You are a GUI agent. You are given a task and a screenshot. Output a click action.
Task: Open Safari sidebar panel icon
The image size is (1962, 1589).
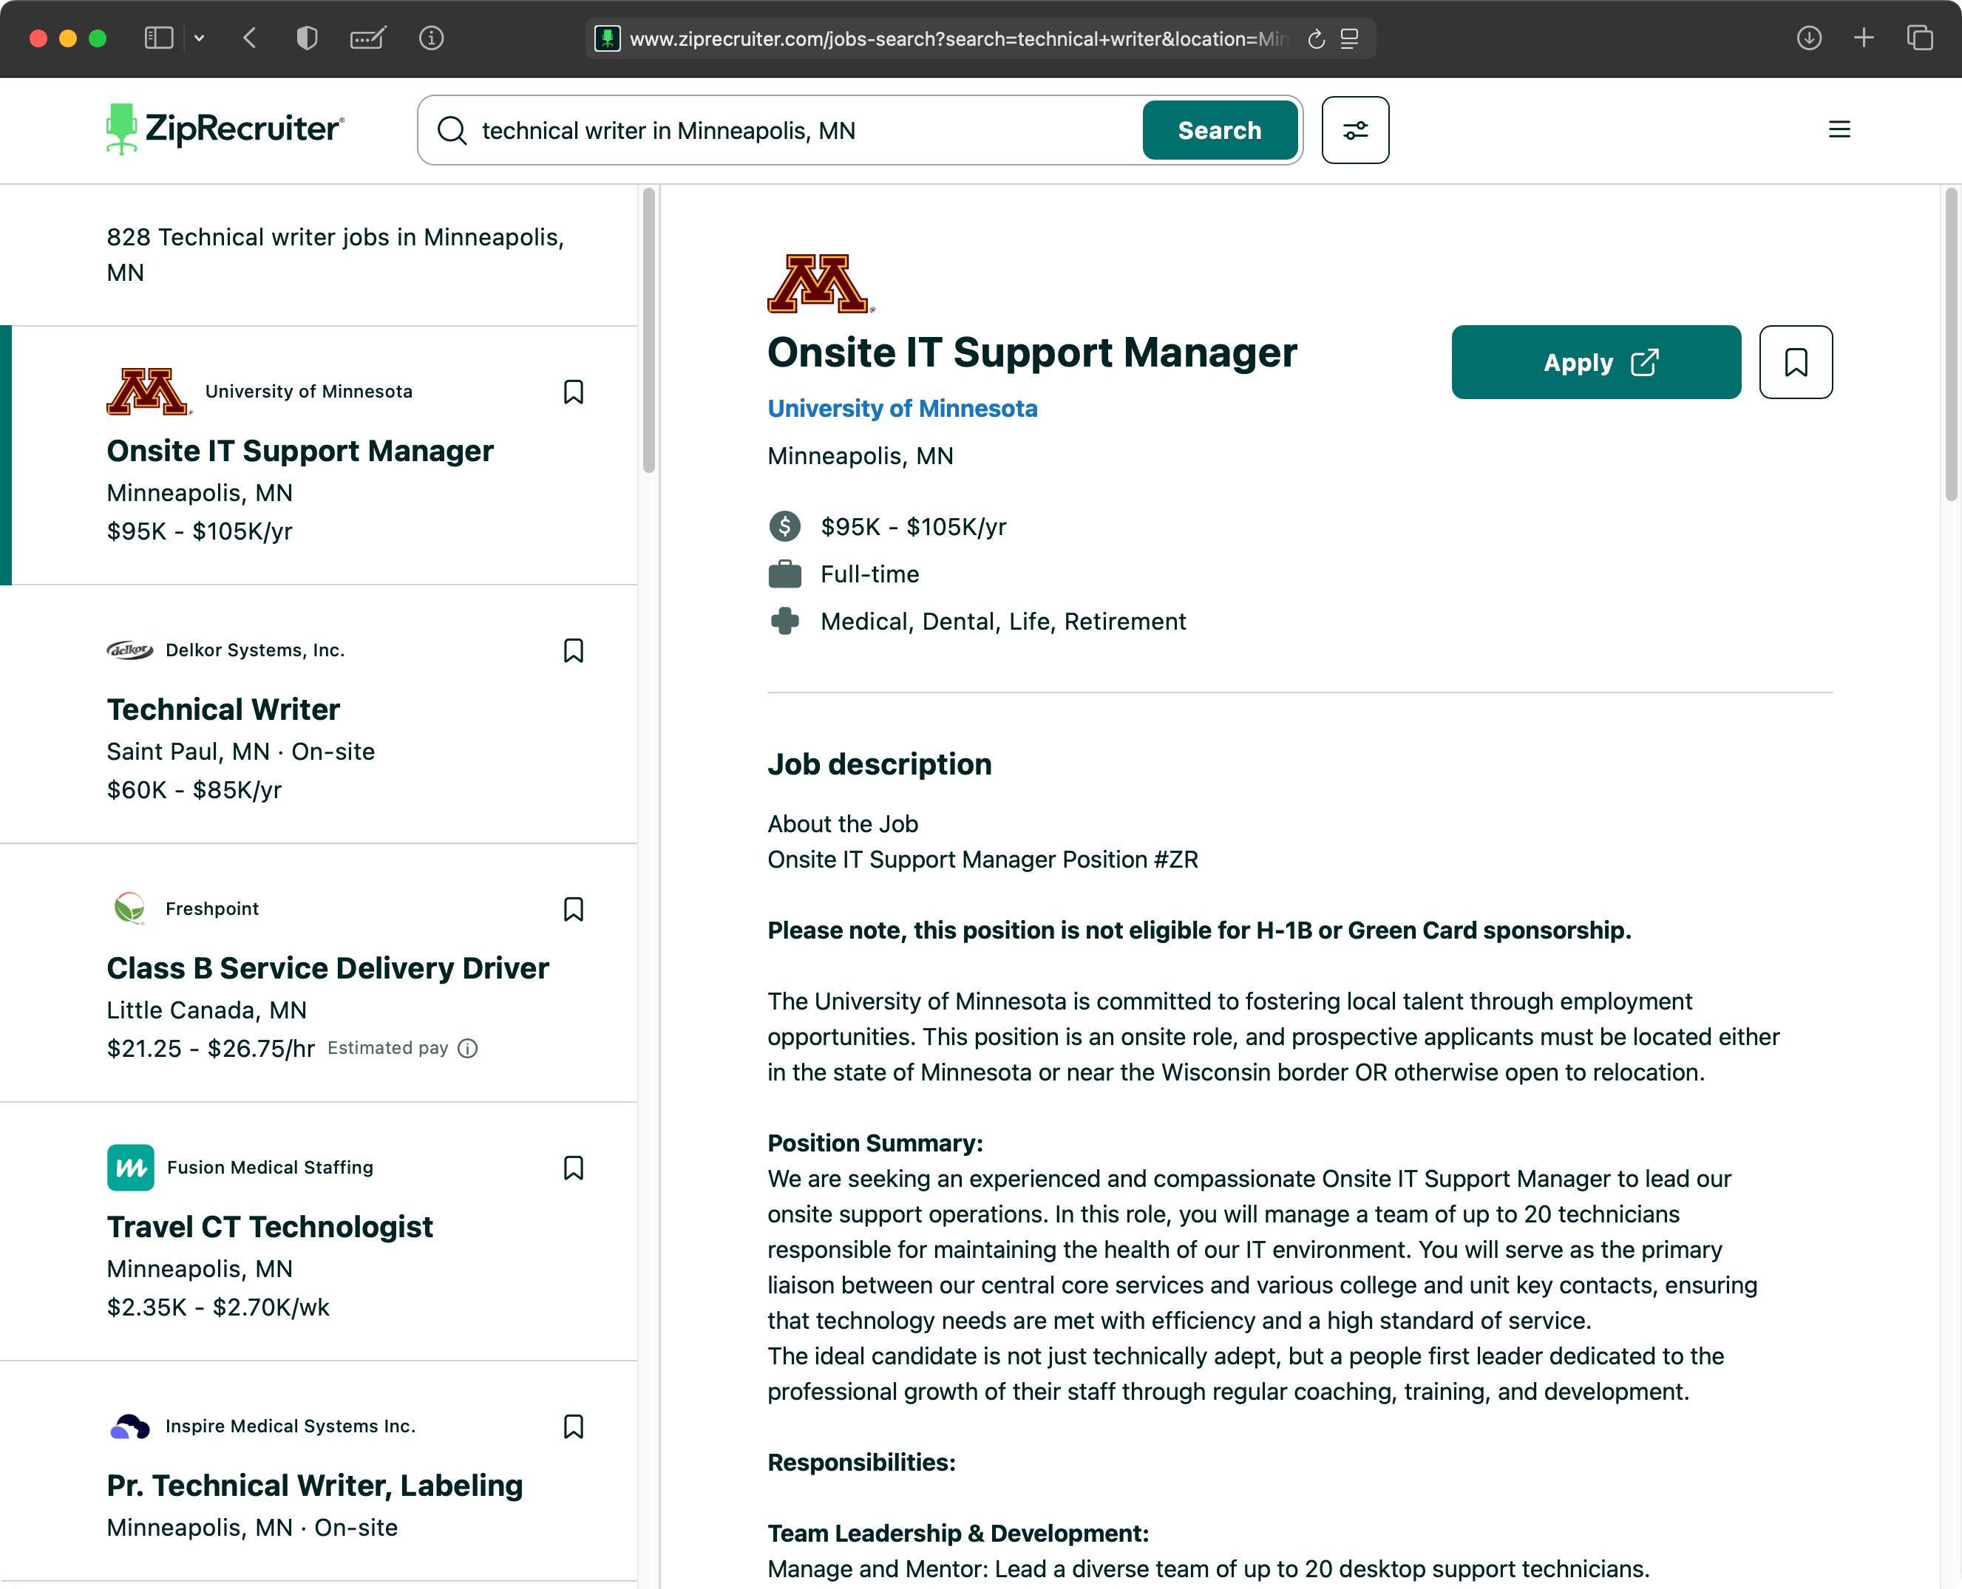(159, 38)
